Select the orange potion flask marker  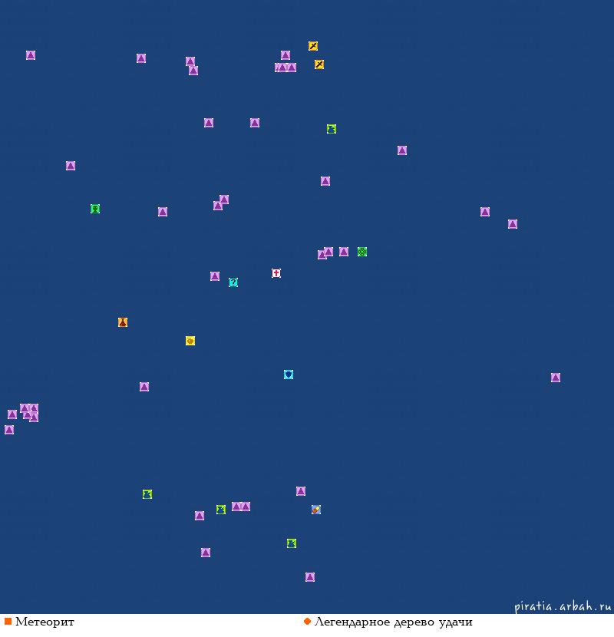[123, 322]
